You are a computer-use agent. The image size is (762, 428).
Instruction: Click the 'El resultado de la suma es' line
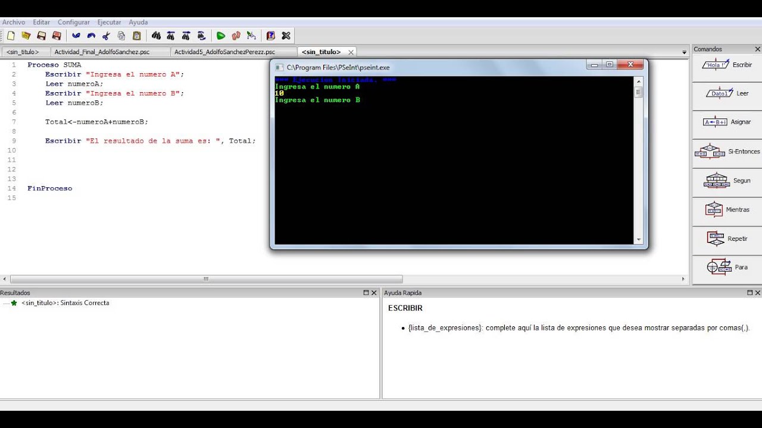[150, 141]
